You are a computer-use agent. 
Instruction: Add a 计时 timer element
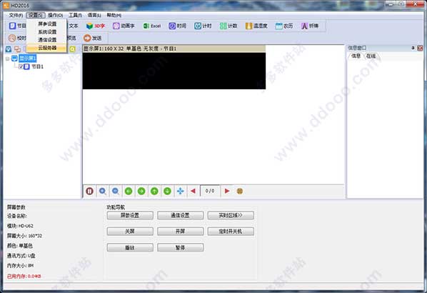(x=203, y=26)
